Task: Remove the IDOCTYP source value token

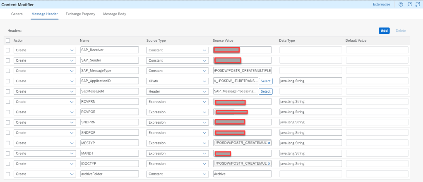Action: [269, 163]
